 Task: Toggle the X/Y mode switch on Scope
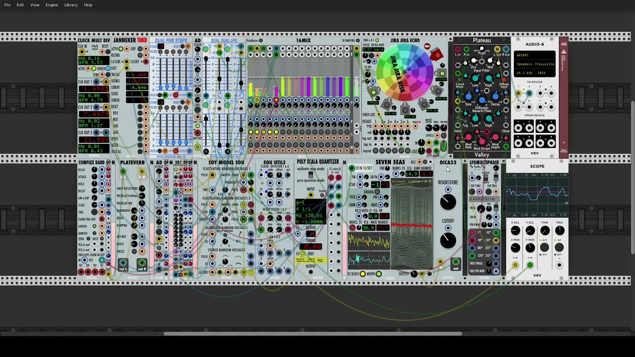544,247
